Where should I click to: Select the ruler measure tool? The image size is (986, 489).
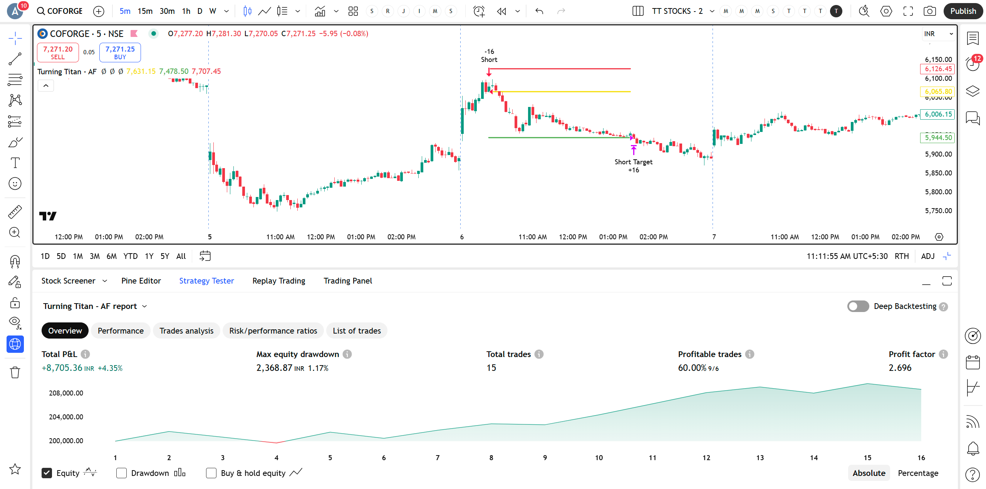click(15, 212)
